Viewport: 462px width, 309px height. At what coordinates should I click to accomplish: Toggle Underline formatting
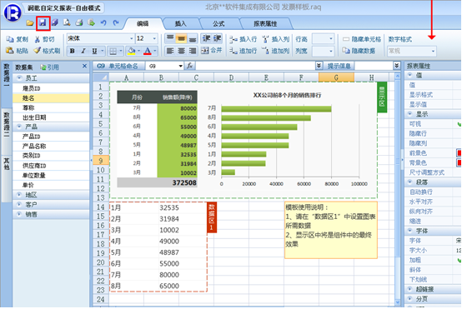coord(94,51)
